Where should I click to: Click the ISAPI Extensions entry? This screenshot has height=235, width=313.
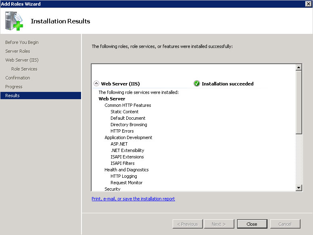point(127,157)
